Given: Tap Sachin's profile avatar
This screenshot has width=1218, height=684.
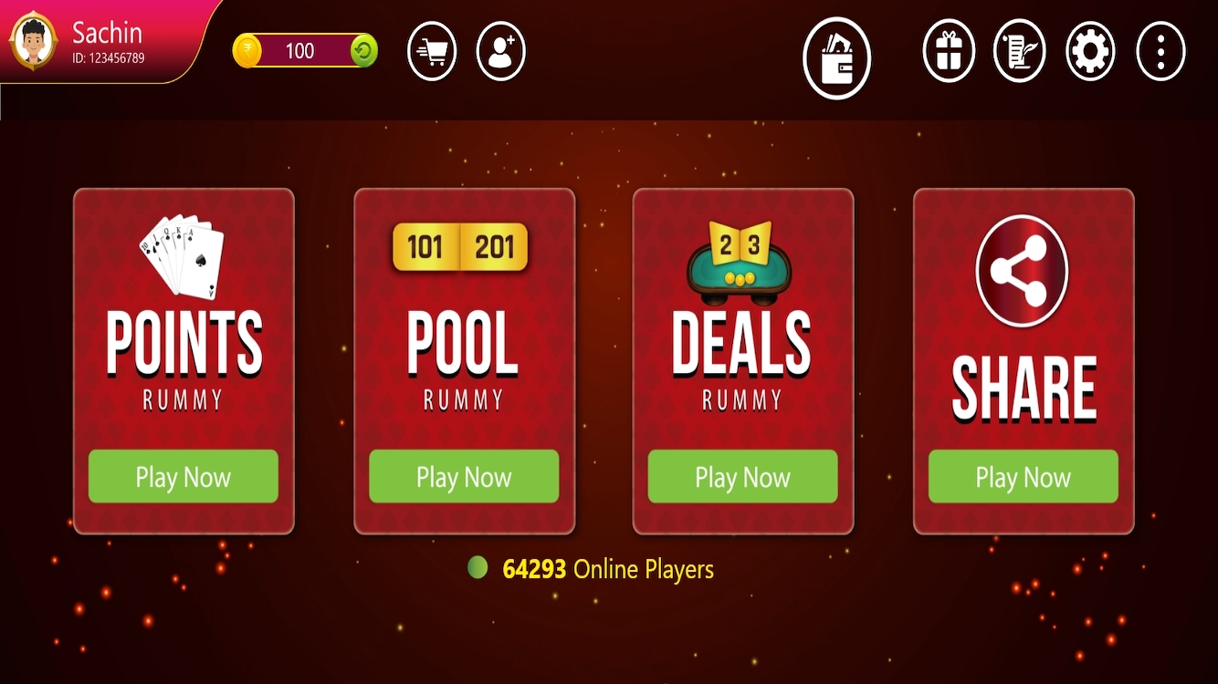Looking at the screenshot, I should click(x=34, y=40).
